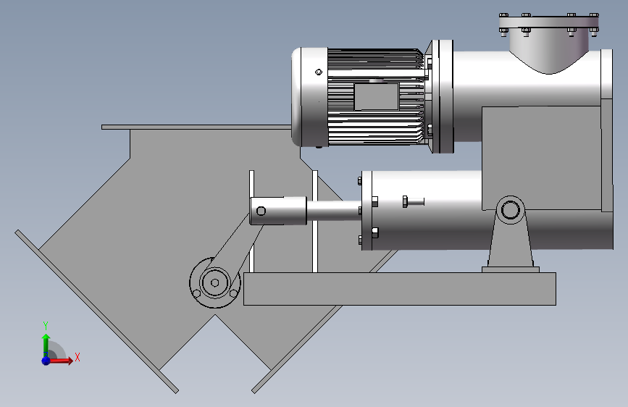Select the flat top plate of chute inlet
Viewport: 628px width, 407px height.
point(196,127)
